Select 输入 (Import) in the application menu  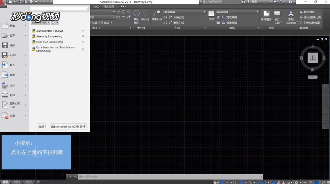tap(14, 65)
